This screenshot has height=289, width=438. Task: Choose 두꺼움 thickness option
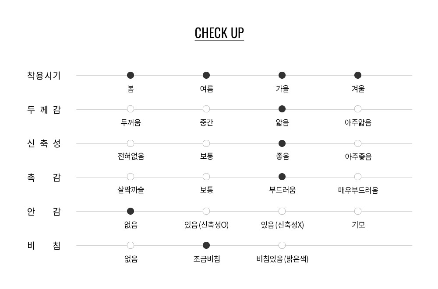pos(131,109)
